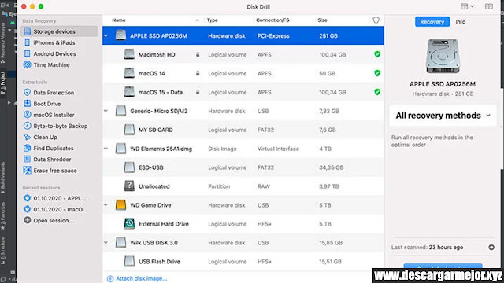The width and height of the screenshot is (504, 283).
Task: Open Android Devices section
Action: click(54, 53)
